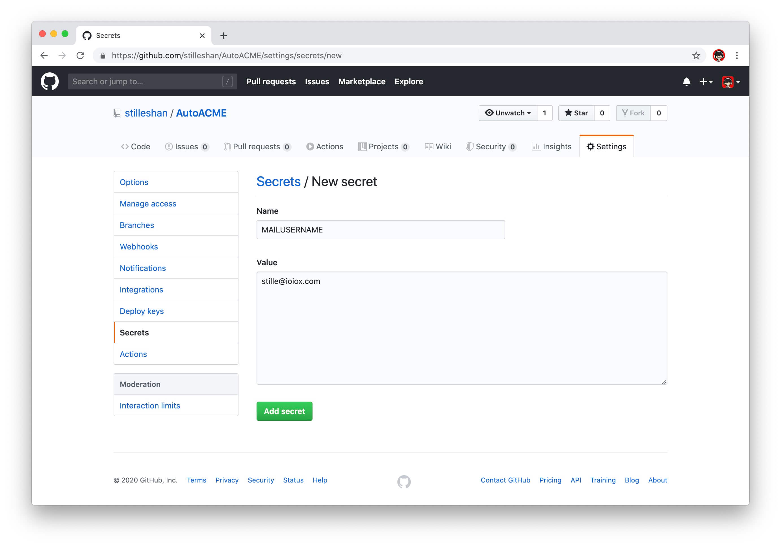Switch to the repository Issues tab
Viewport: 781px width, 547px height.
pyautogui.click(x=187, y=147)
